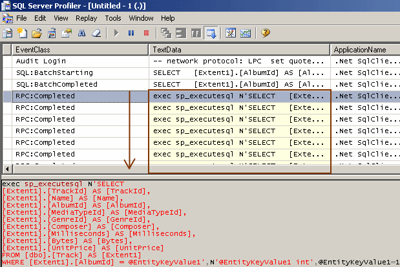Click the grid's top-left row selector header

(7, 50)
